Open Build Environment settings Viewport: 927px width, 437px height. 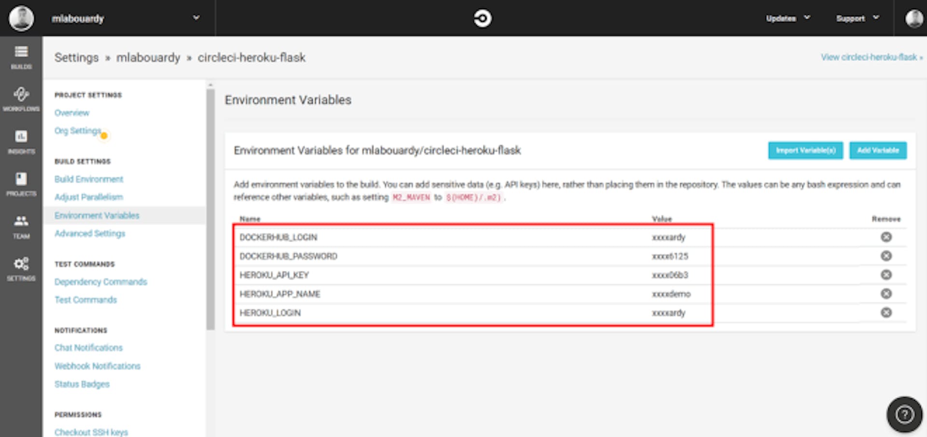coord(89,179)
